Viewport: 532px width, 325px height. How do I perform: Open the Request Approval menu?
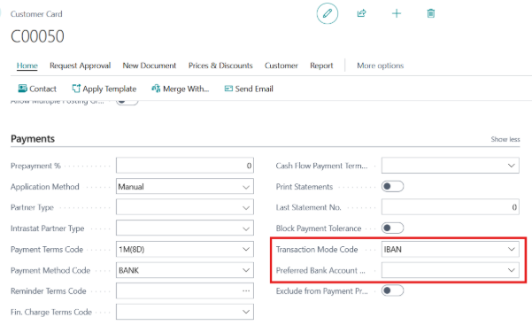coord(80,66)
